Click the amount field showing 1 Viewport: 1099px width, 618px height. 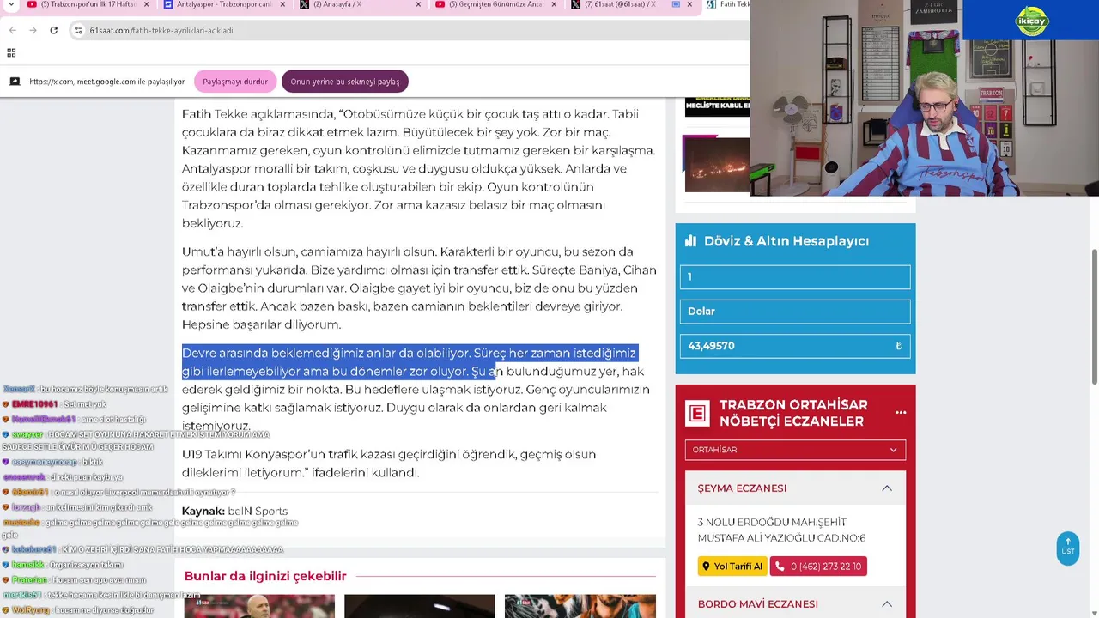(x=795, y=277)
